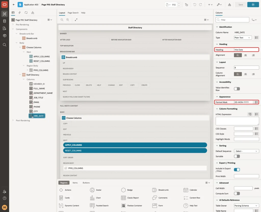Click the page lock icon in toolbar
Viewport: 261px width, 212px height.
point(186,5)
